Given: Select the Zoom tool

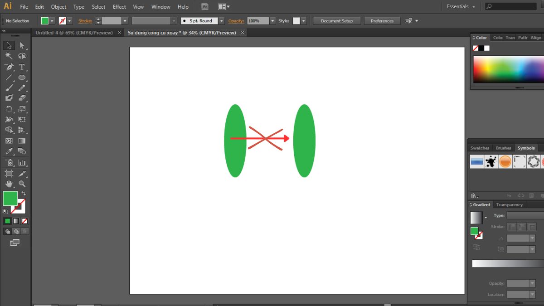Looking at the screenshot, I should pyautogui.click(x=22, y=184).
